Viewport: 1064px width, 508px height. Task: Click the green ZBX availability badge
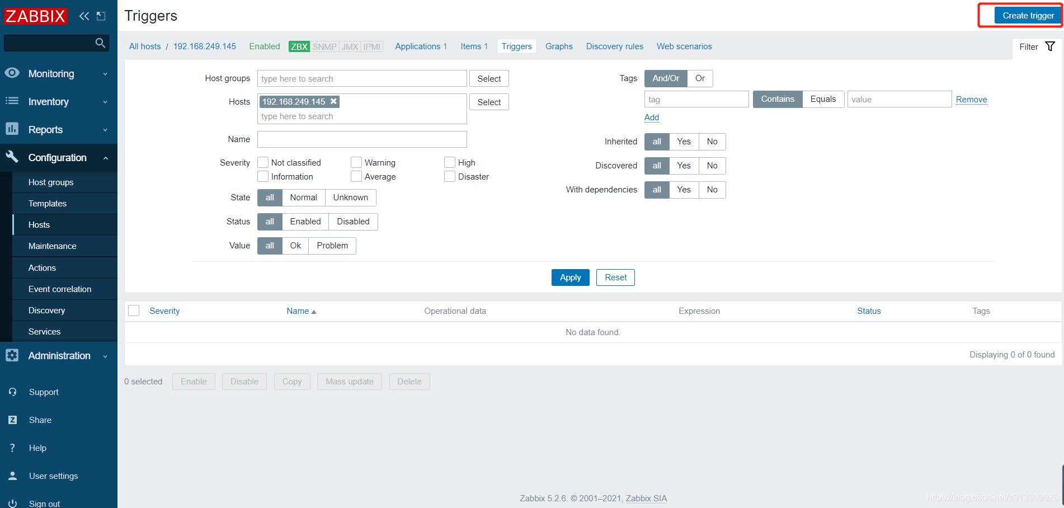(299, 46)
